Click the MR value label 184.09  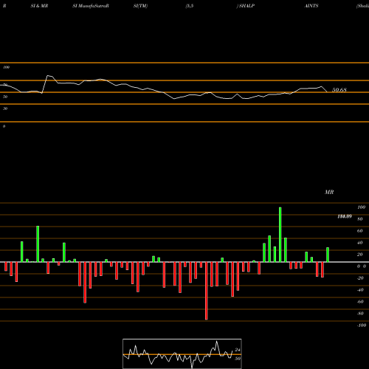tap(345, 216)
